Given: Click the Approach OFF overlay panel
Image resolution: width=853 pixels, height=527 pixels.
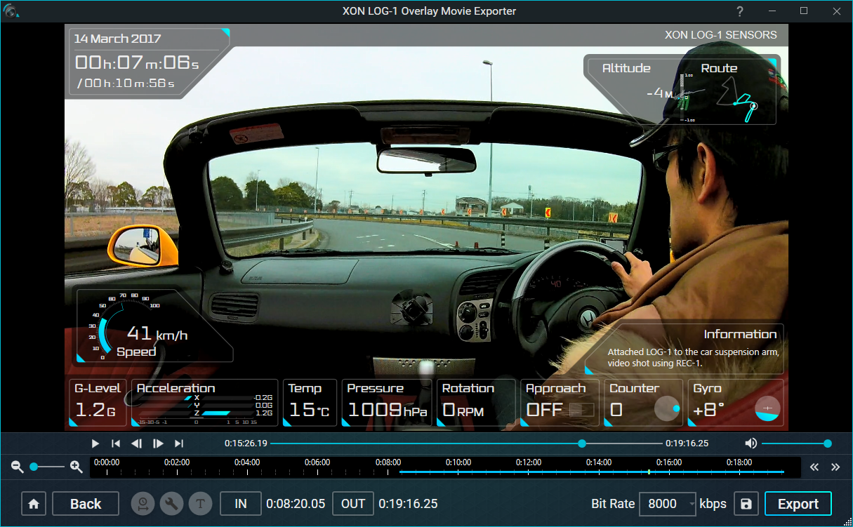Looking at the screenshot, I should [x=560, y=403].
